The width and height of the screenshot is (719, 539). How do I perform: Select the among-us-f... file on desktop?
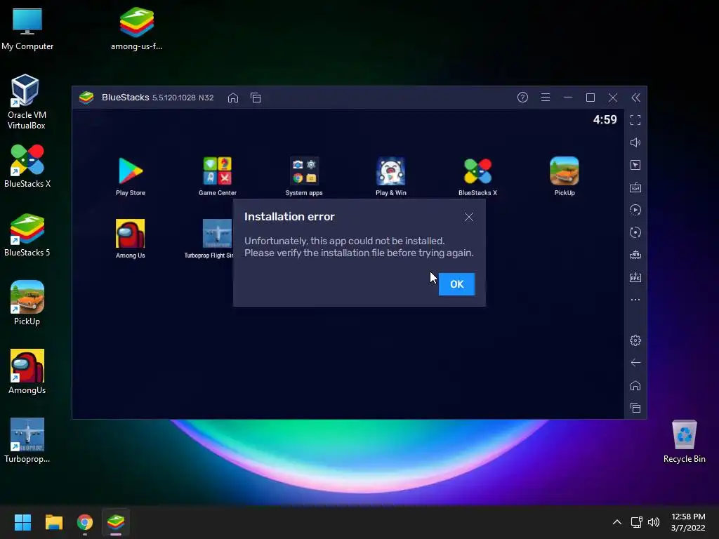click(x=137, y=29)
